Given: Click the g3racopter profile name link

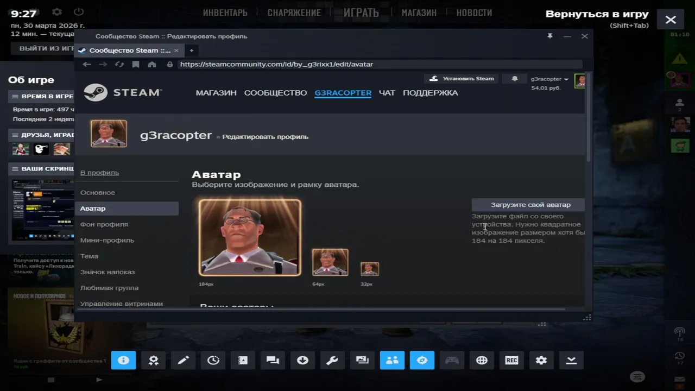Looking at the screenshot, I should [176, 135].
